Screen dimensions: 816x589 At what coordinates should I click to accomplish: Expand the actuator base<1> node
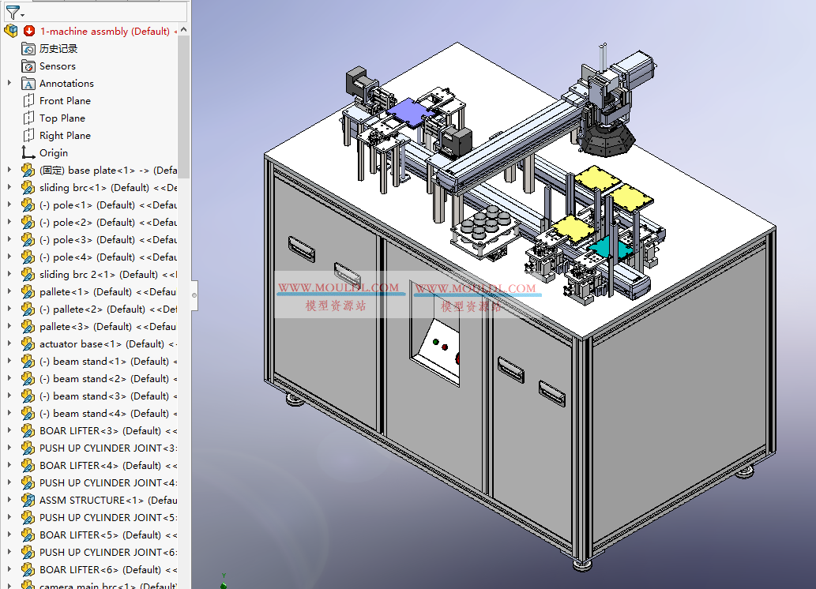(9, 344)
